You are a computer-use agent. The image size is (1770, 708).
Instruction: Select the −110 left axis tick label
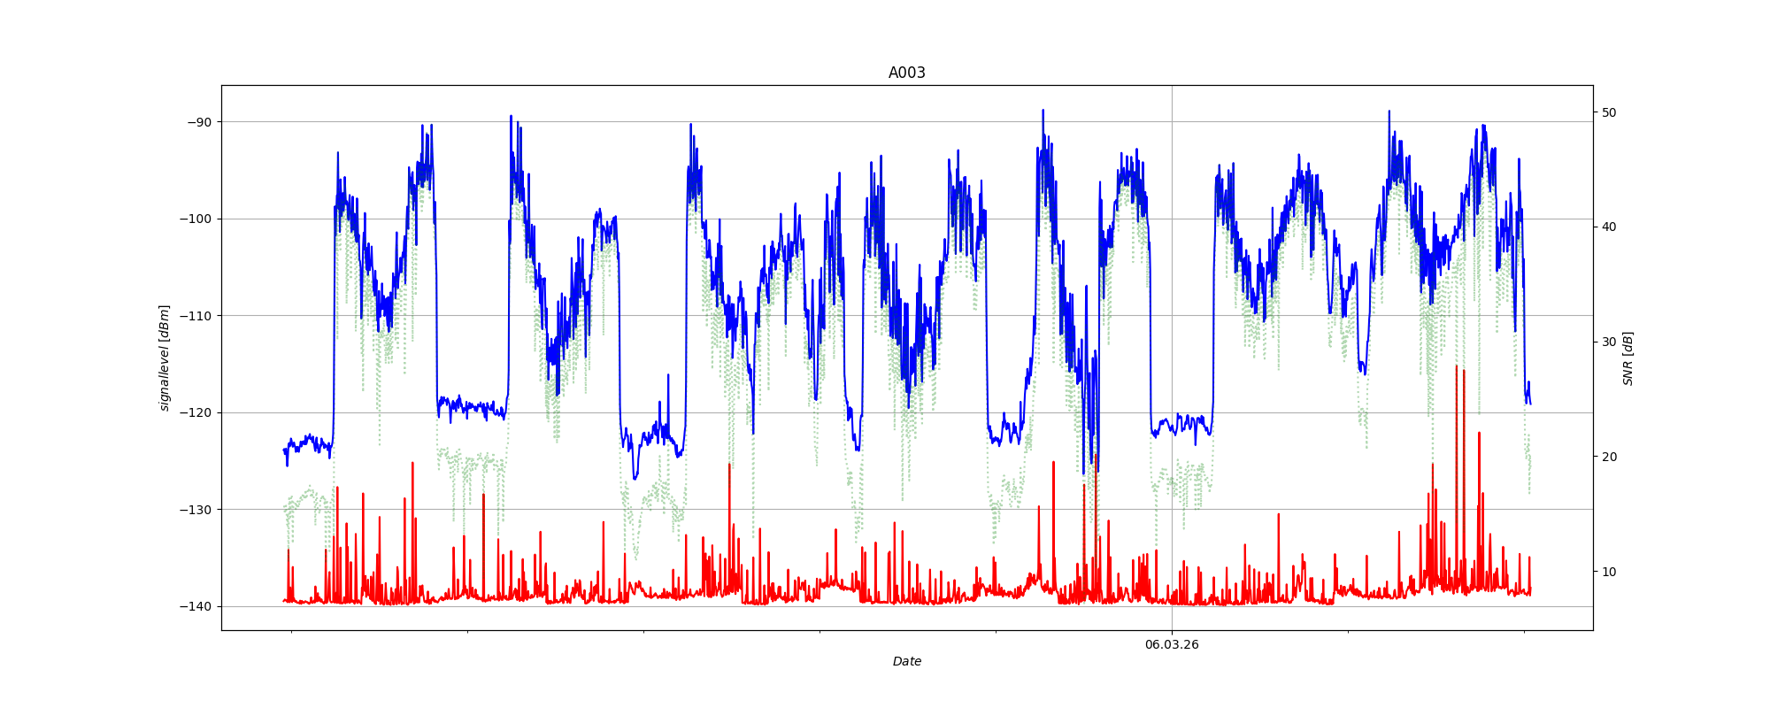(x=196, y=316)
